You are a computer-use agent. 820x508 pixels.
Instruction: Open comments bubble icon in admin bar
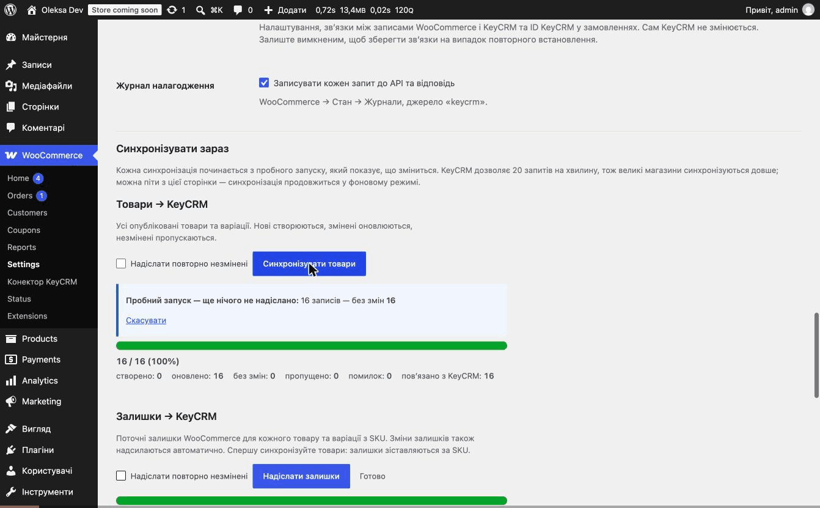(238, 10)
